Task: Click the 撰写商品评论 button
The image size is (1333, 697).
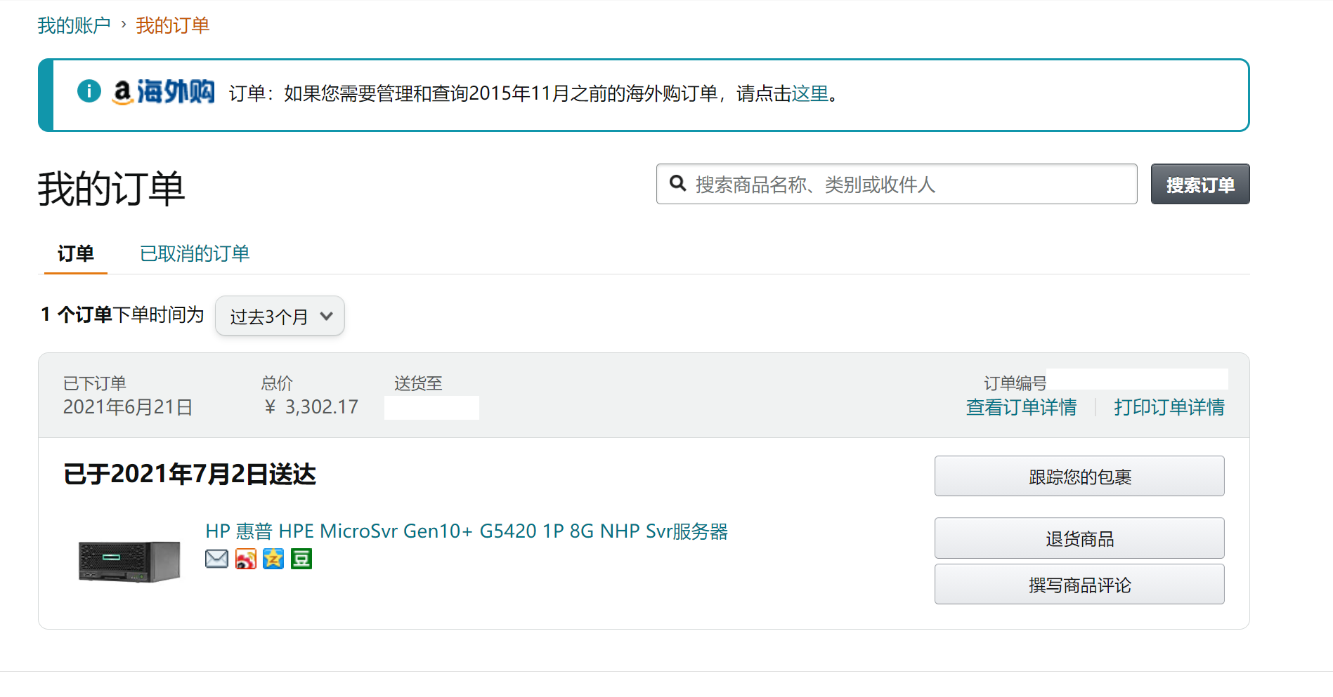Action: (x=1079, y=585)
